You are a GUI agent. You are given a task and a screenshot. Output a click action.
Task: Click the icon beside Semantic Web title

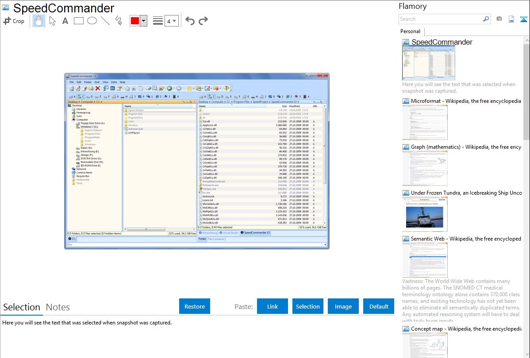(406, 239)
